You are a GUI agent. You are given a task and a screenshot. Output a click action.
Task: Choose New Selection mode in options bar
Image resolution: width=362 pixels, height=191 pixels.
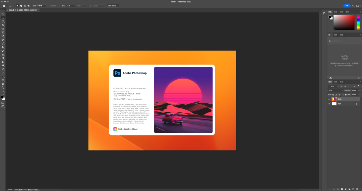(17, 6)
